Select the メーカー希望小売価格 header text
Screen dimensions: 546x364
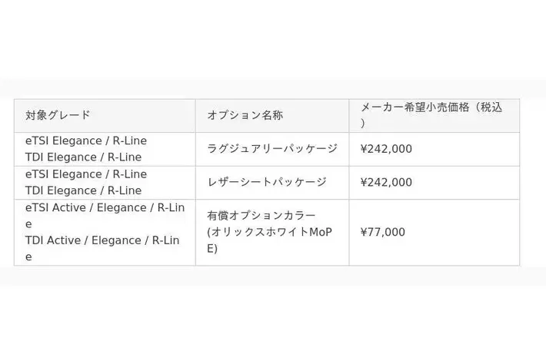pos(415,108)
